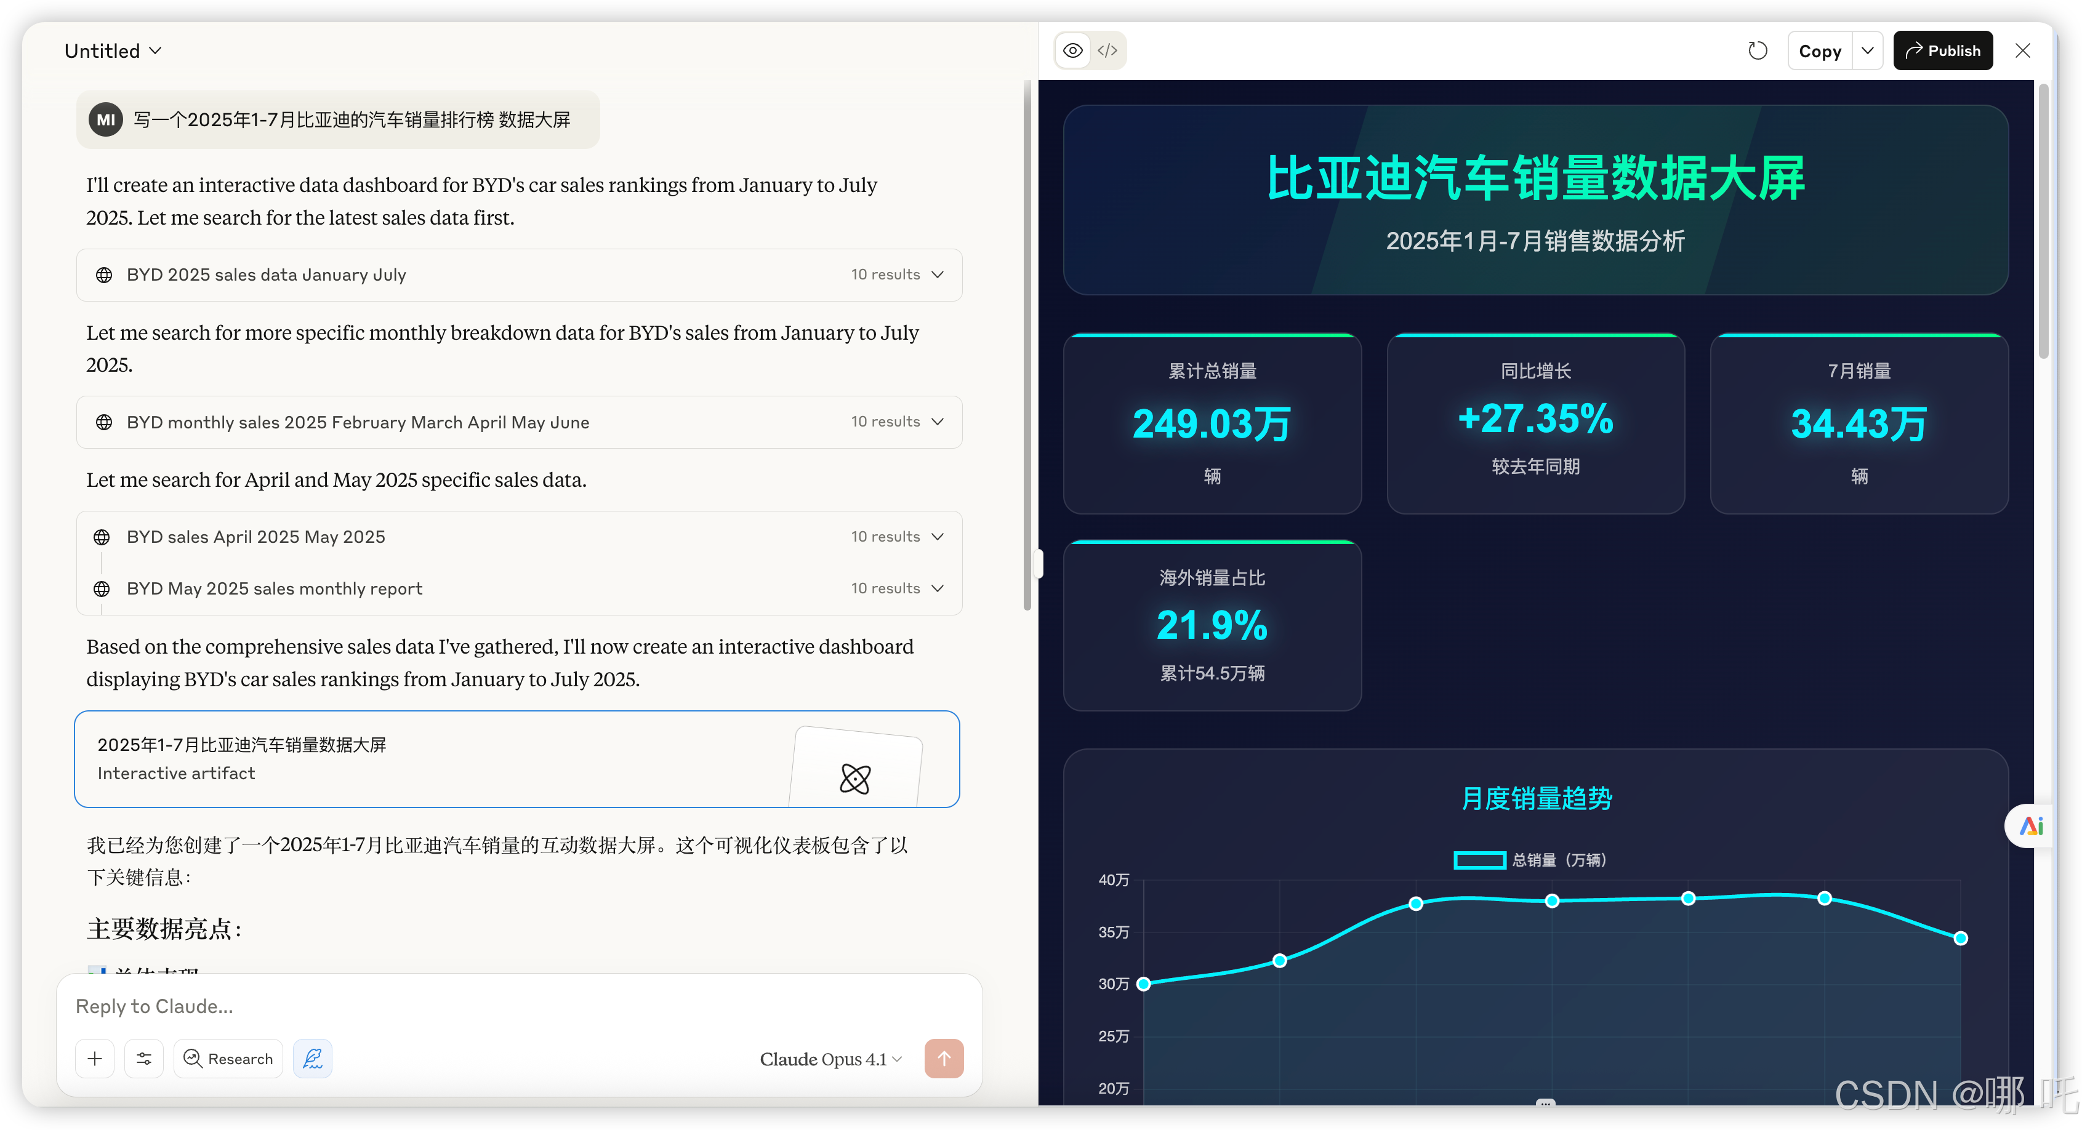The height and width of the screenshot is (1130, 2082).
Task: Open the Untitled chat title menu
Action: click(113, 51)
